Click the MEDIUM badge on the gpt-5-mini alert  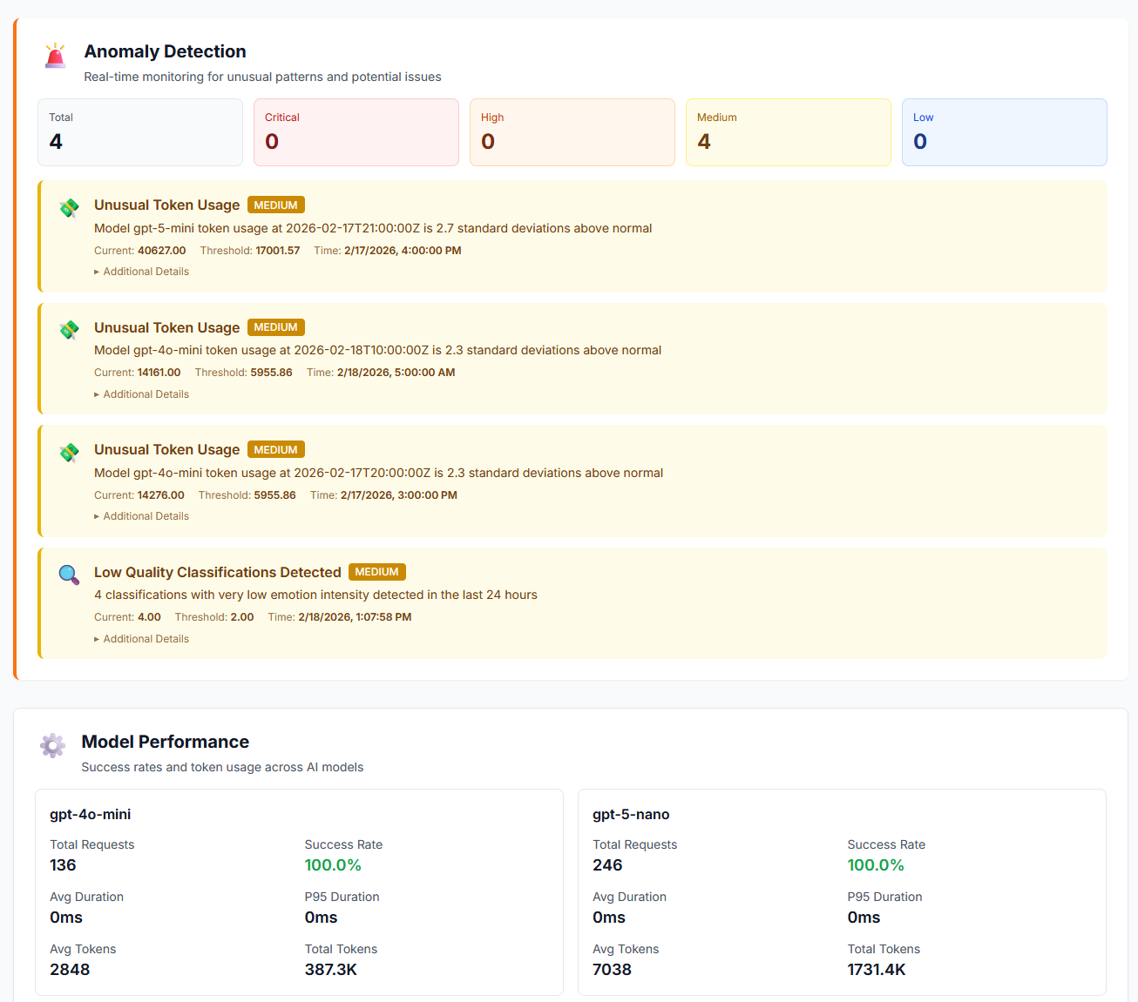[276, 205]
